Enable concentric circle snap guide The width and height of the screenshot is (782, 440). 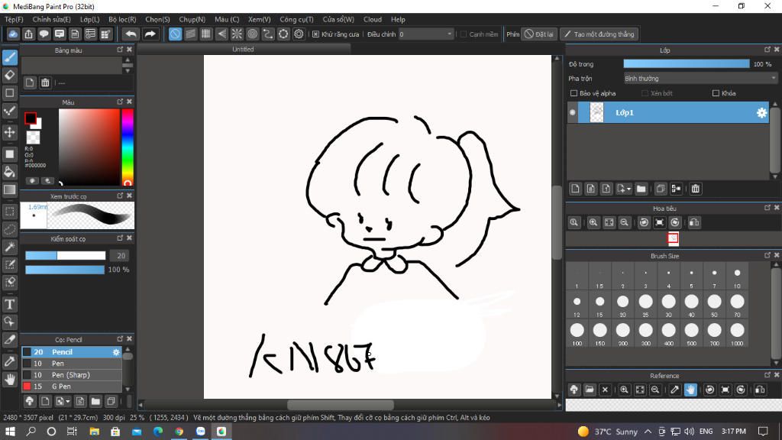point(252,34)
